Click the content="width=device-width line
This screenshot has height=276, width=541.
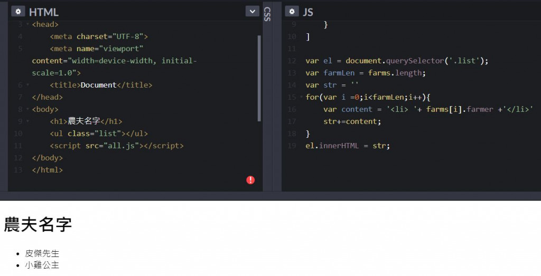pyautogui.click(x=114, y=61)
